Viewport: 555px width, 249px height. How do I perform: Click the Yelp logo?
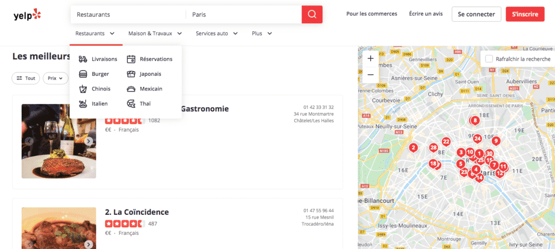[x=27, y=15]
